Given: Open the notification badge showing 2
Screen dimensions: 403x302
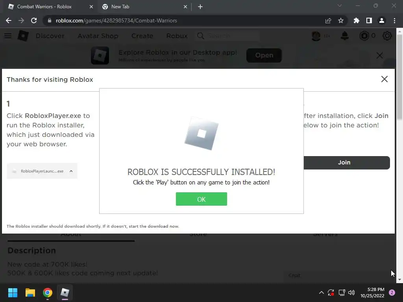Looking at the screenshot, I should coord(392,293).
